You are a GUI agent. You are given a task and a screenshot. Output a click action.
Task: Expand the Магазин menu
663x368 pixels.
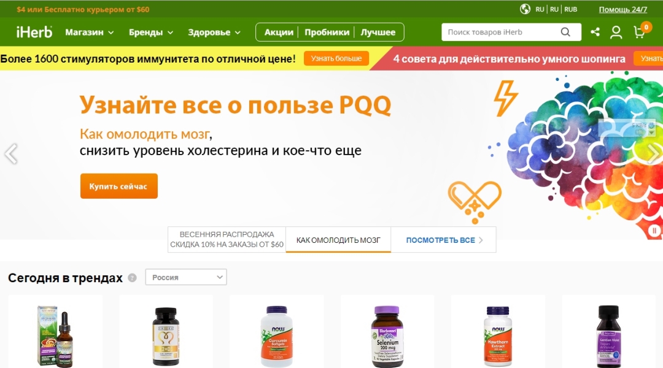[x=89, y=32]
